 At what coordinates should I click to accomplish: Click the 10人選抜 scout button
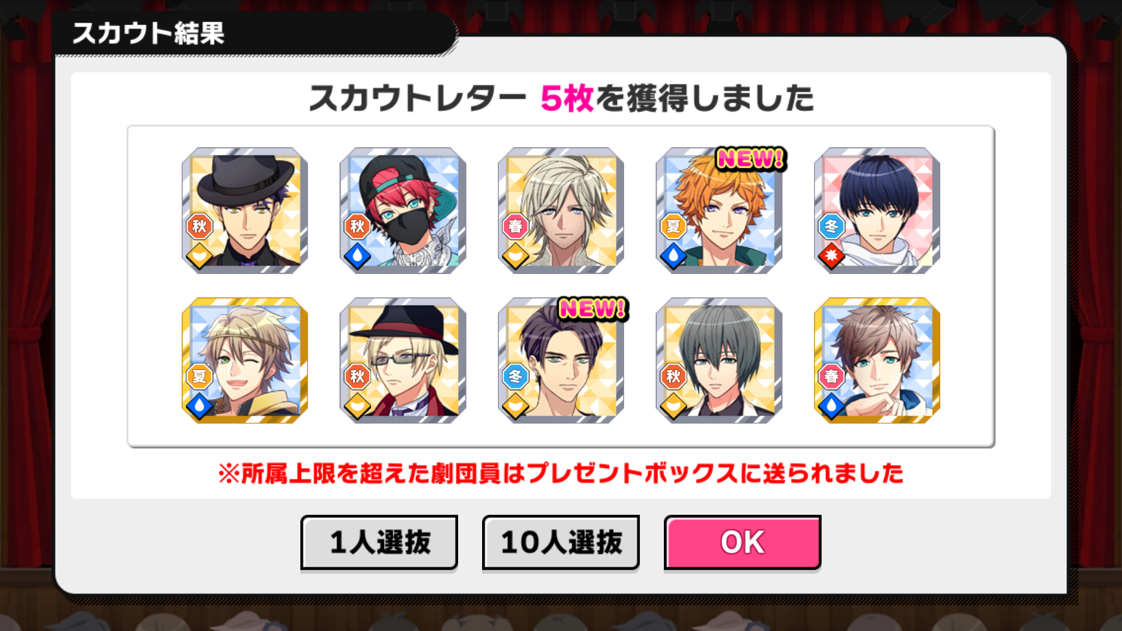(x=561, y=542)
